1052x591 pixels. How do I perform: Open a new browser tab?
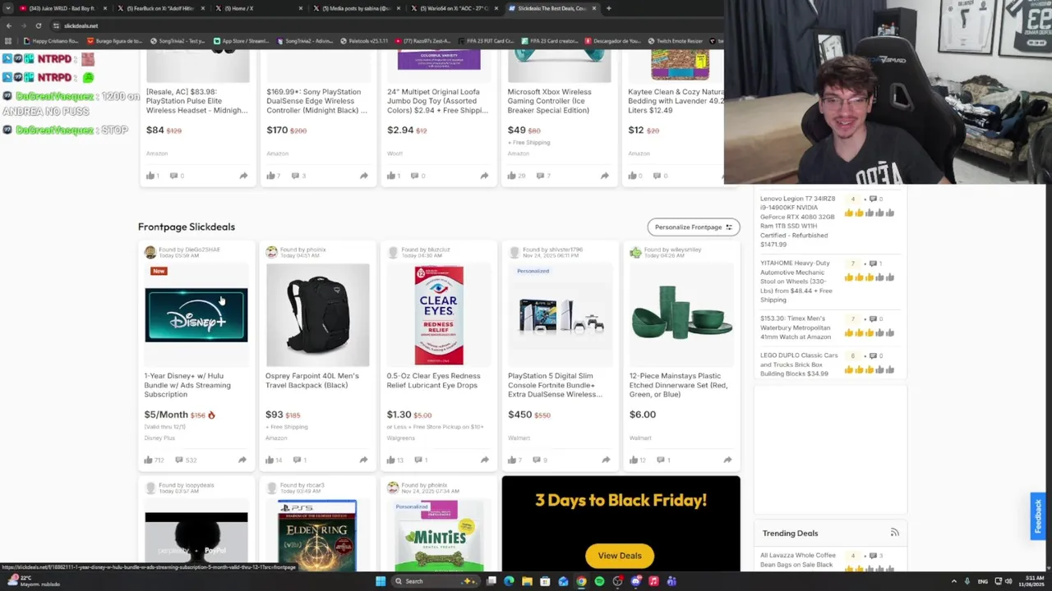[608, 8]
